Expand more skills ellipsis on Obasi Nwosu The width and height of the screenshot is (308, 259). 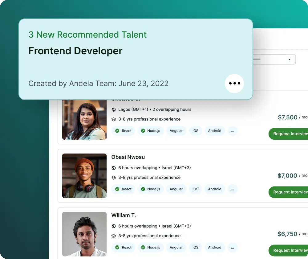[233, 189]
